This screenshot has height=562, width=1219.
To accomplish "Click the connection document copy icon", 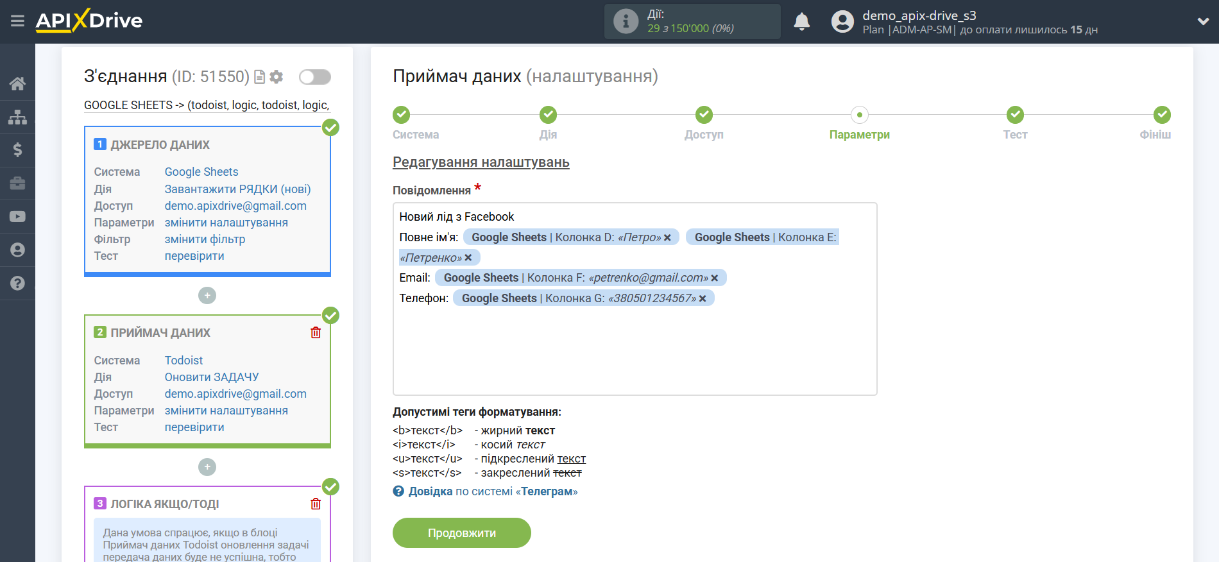I will tap(260, 77).
